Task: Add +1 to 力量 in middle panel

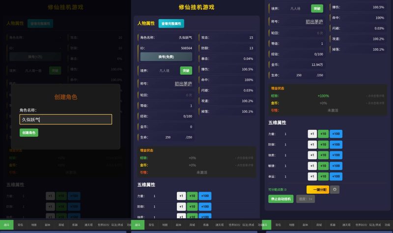Action: pos(181,196)
